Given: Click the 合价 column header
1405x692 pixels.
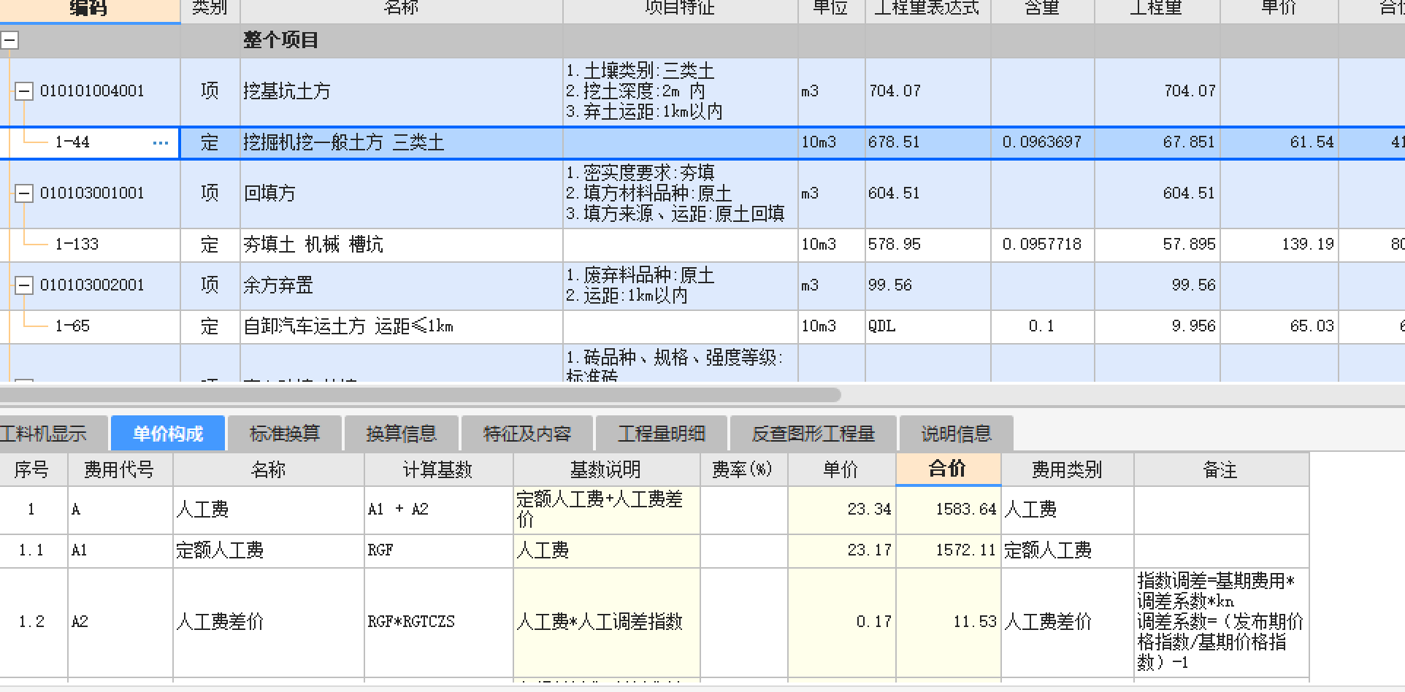Looking at the screenshot, I should [947, 469].
